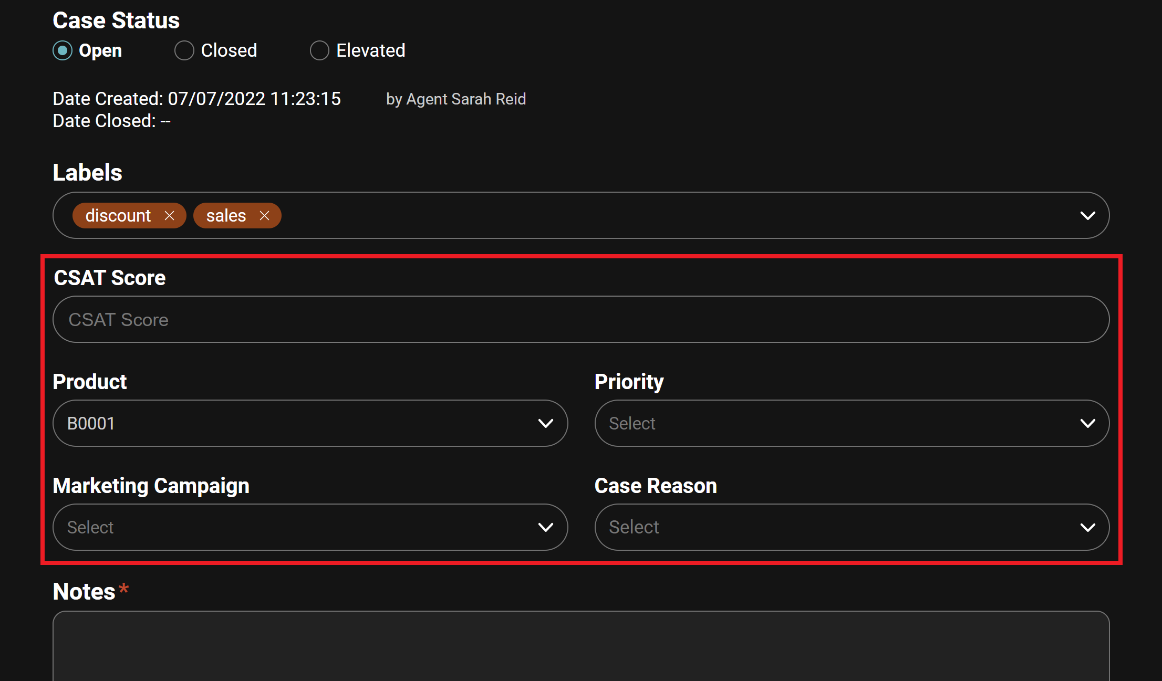Click the Priority dropdown chevron arrow
Screen dimensions: 1162x681
1087,423
